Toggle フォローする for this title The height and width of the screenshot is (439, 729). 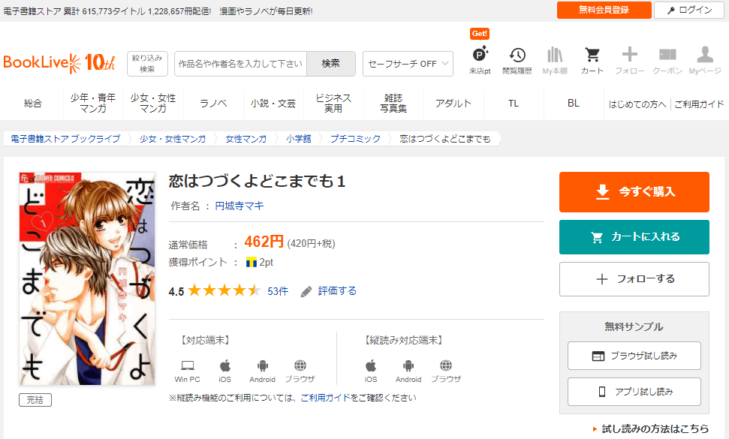click(634, 279)
